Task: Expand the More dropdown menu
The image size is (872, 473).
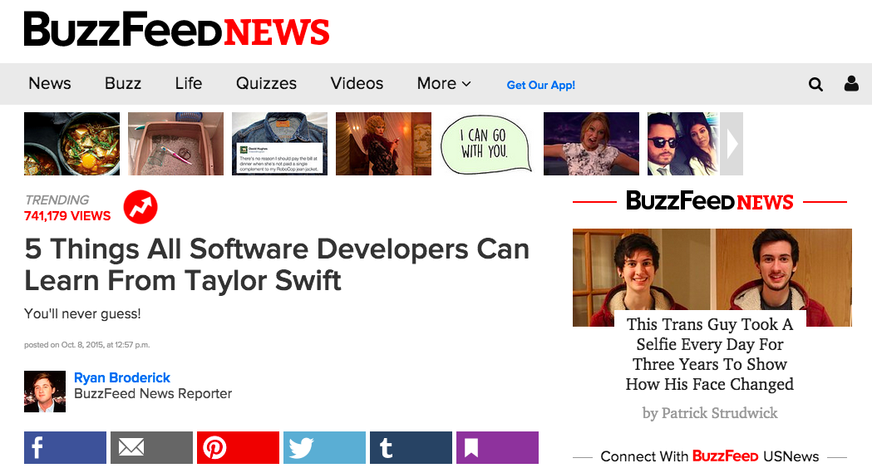Action: click(444, 83)
